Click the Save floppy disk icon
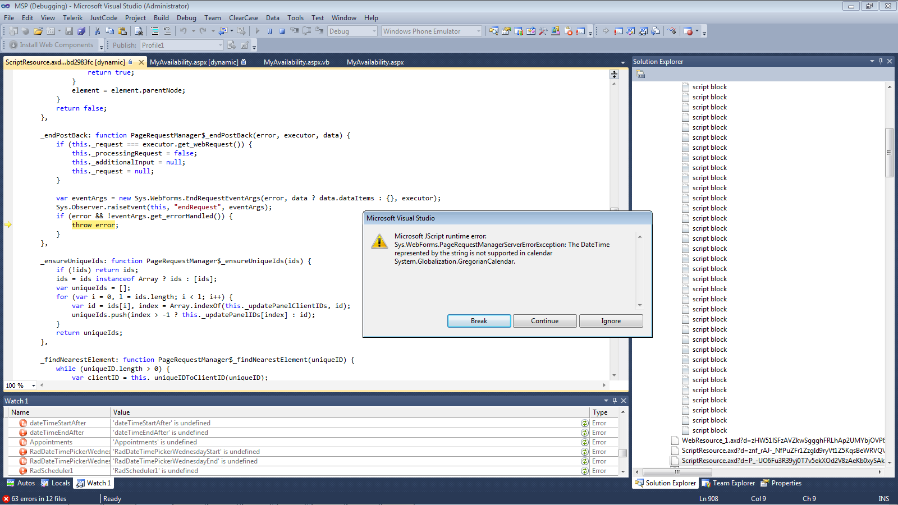Image resolution: width=898 pixels, height=505 pixels. click(69, 31)
